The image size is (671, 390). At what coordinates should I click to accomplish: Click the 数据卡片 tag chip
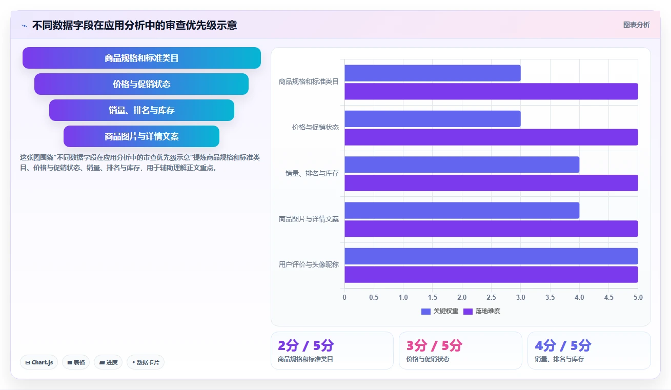[146, 362]
